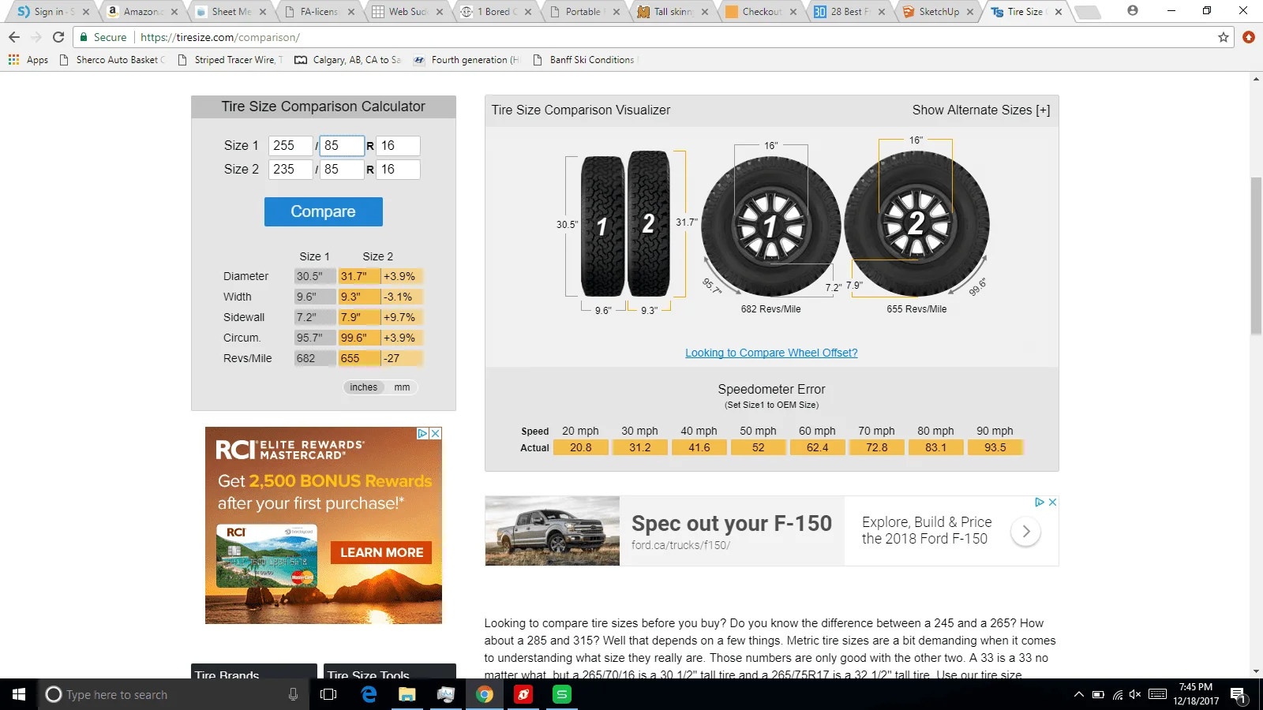Viewport: 1263px width, 710px height.
Task: Show hidden system tray icons chevron
Action: tap(1078, 695)
